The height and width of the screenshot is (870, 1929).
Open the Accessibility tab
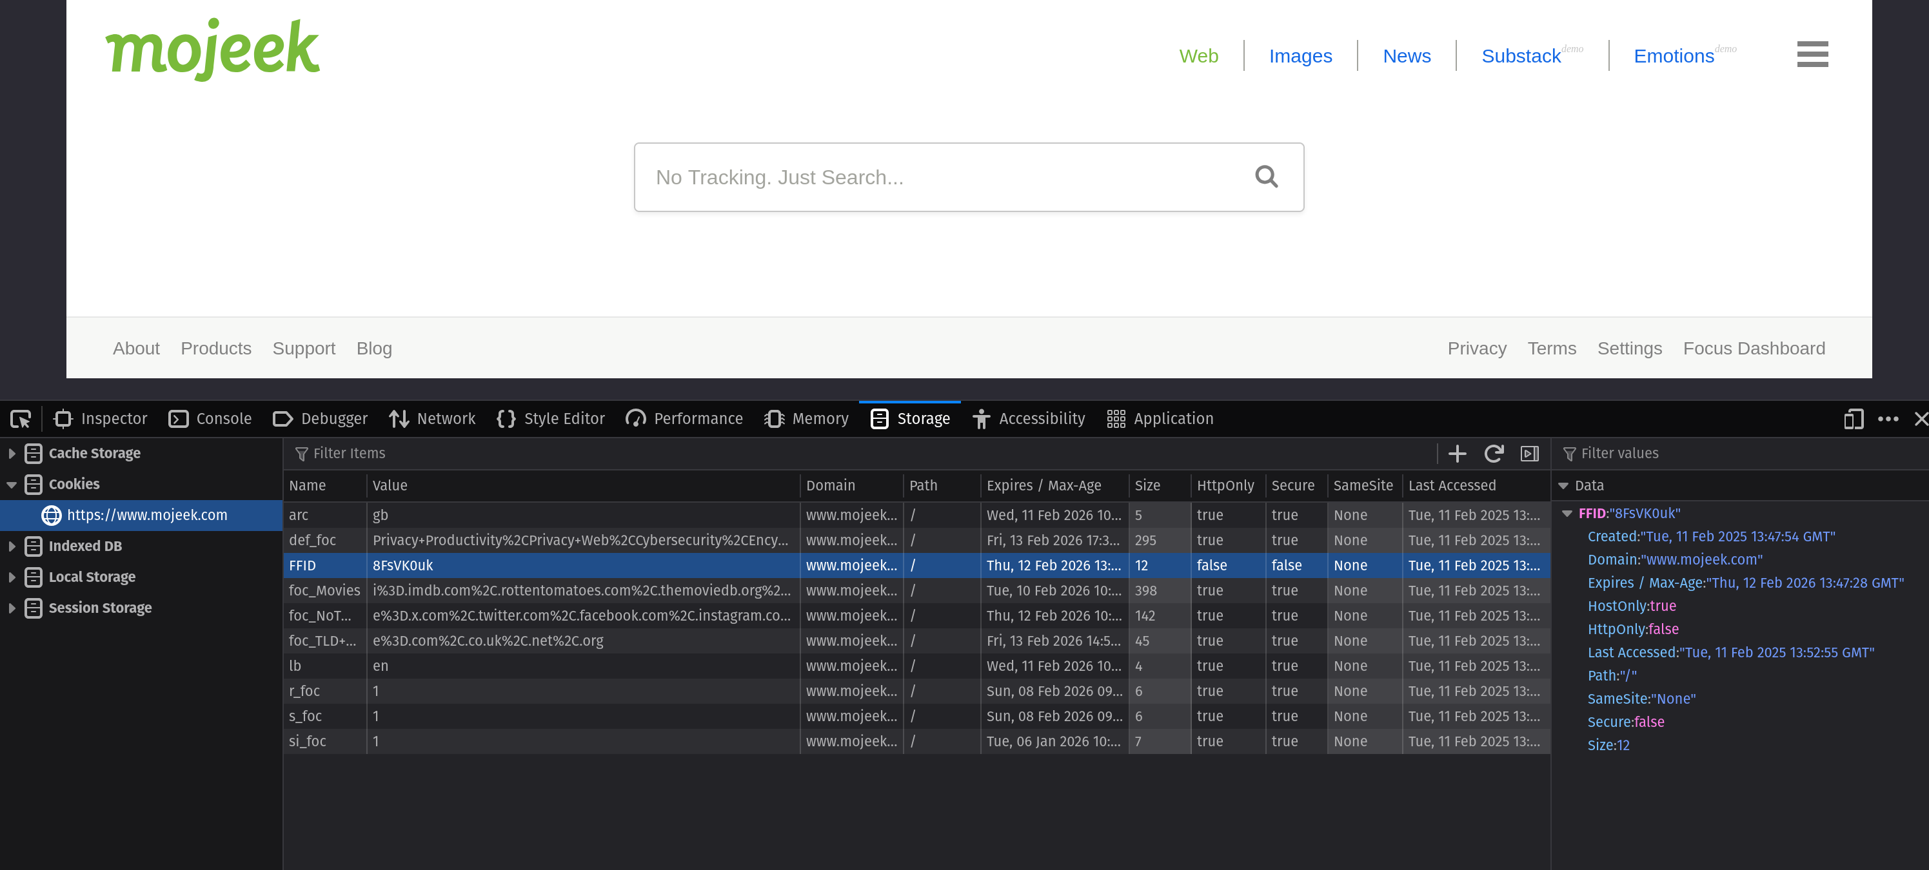[1029, 419]
